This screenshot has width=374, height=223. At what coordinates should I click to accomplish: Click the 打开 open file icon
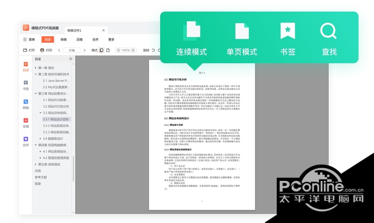pyautogui.click(x=25, y=50)
